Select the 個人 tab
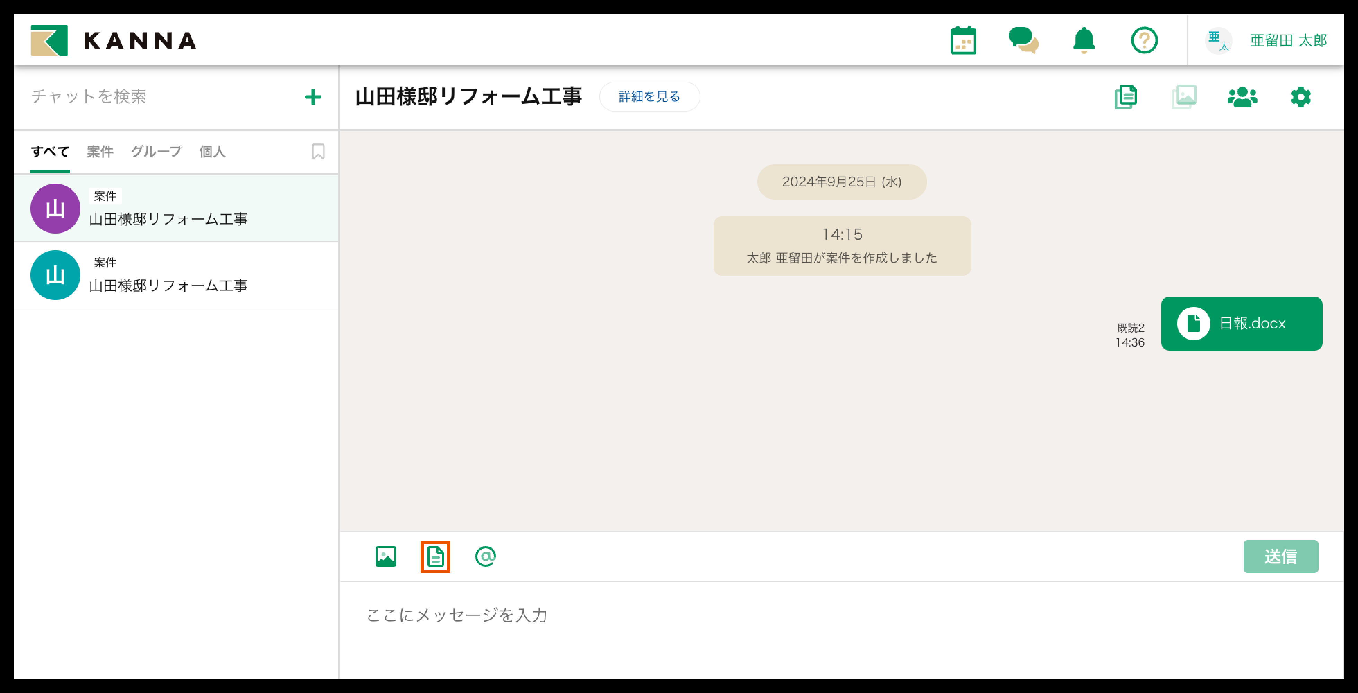 (212, 152)
